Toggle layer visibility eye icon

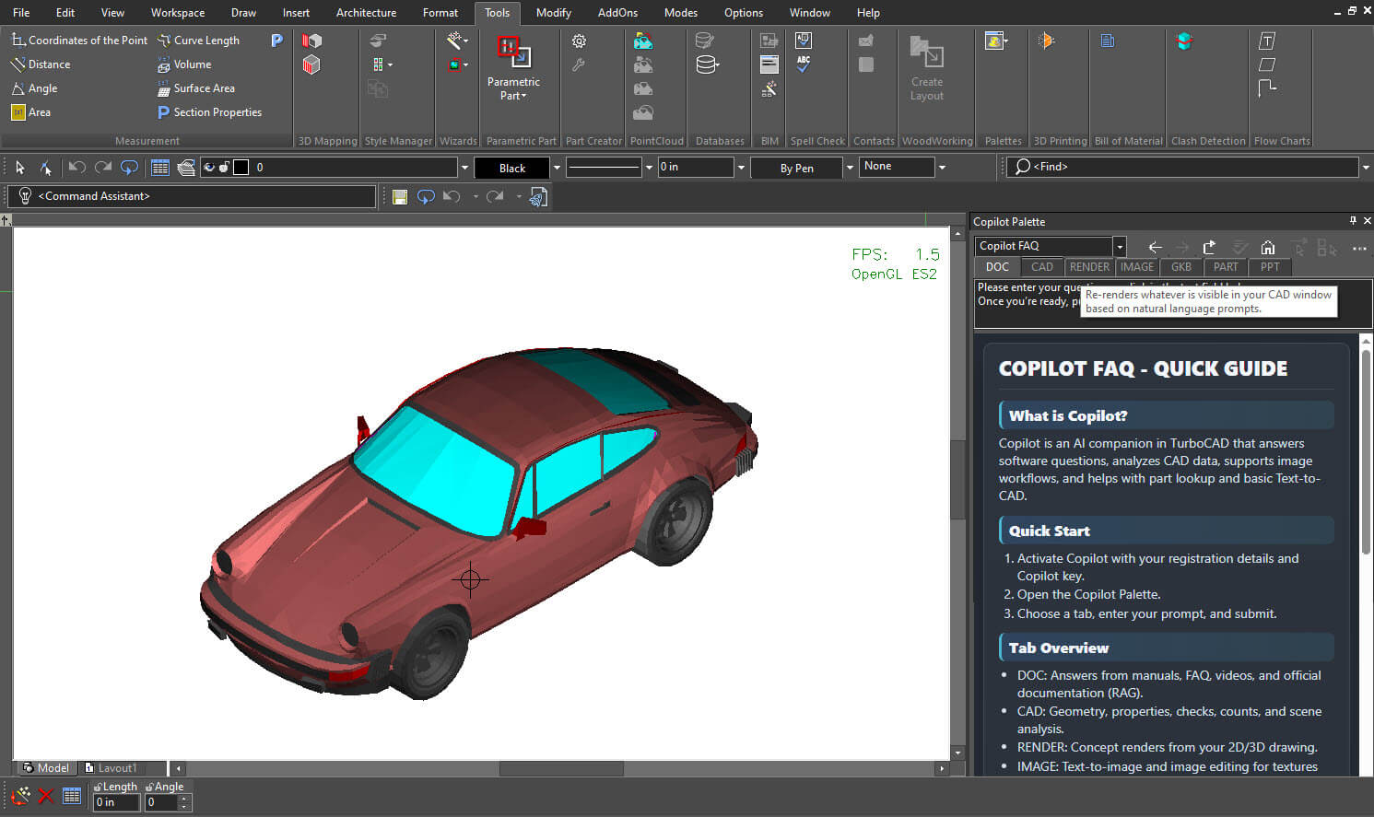(209, 168)
